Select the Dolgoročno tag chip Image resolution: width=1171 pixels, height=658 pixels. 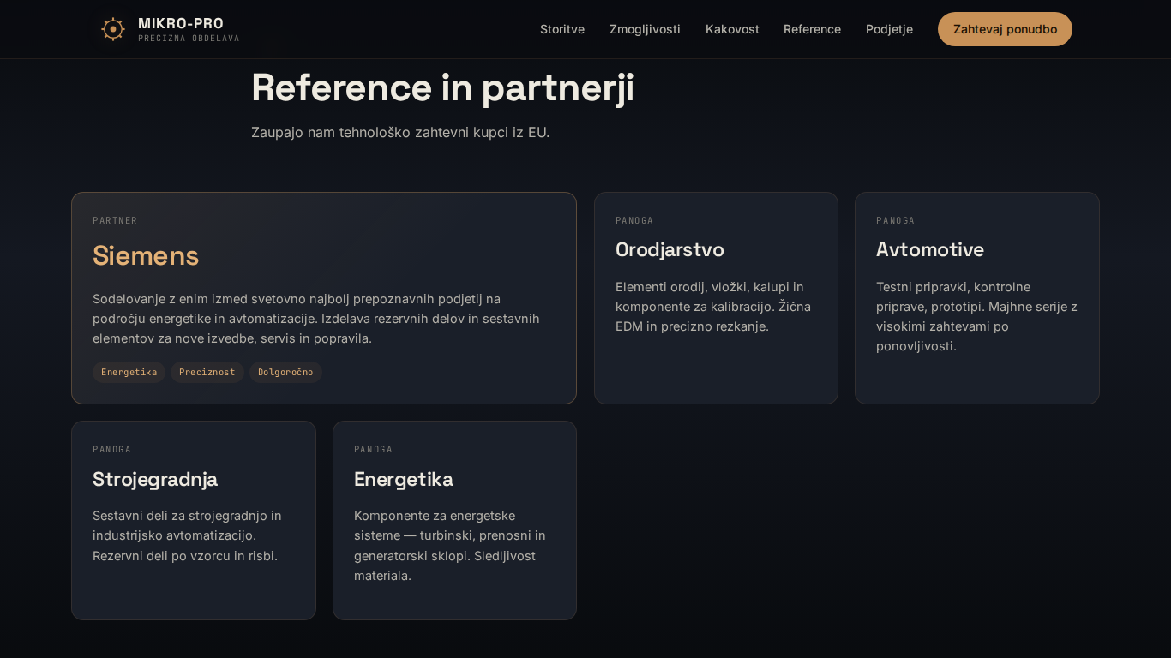(285, 372)
